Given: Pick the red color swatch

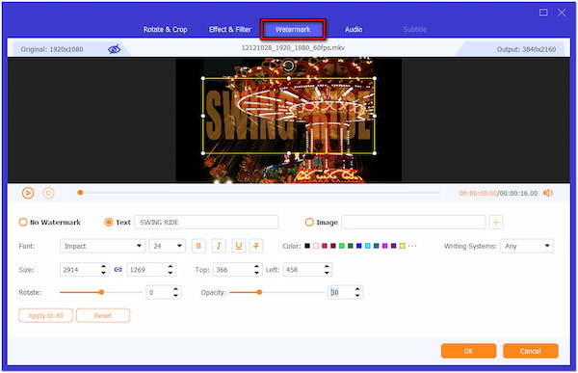Looking at the screenshot, I should pyautogui.click(x=325, y=246).
